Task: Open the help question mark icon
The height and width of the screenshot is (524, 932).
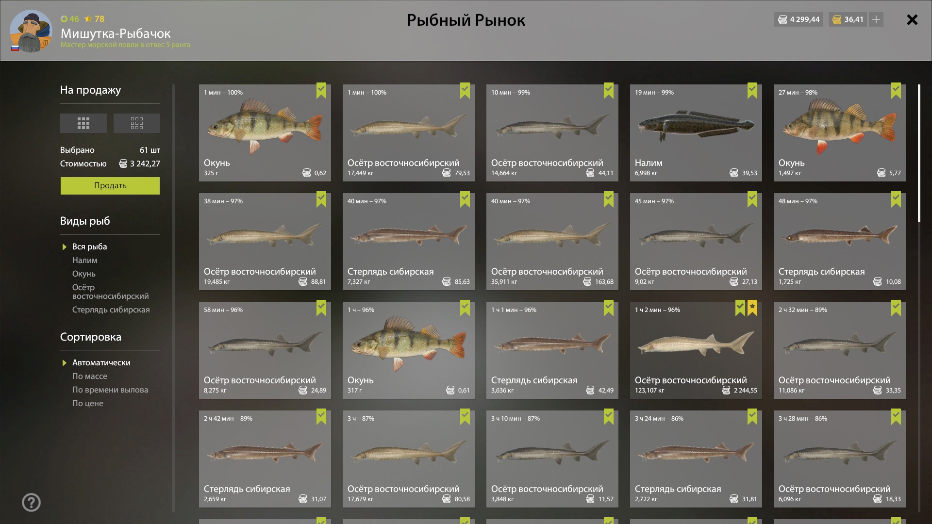Action: pos(31,502)
